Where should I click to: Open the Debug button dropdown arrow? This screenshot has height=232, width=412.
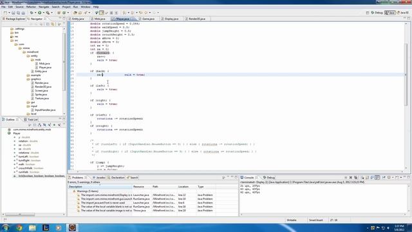click(x=35, y=13)
